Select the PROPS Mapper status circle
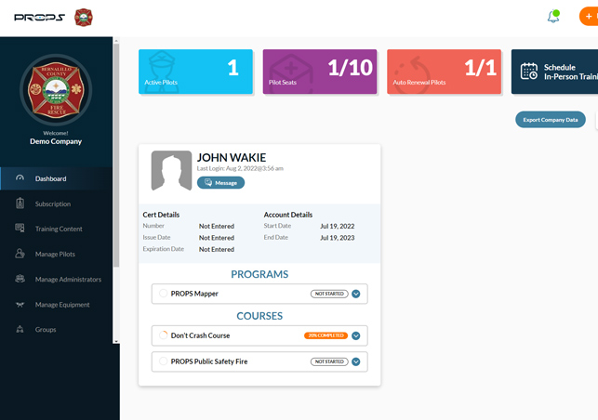 [x=164, y=294]
